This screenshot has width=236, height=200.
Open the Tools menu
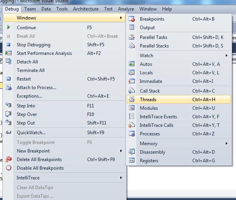[62, 9]
